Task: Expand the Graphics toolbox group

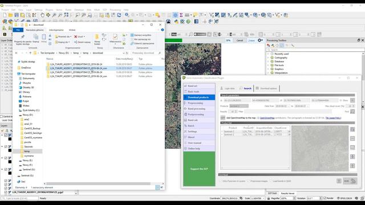Action: pyautogui.click(x=268, y=69)
